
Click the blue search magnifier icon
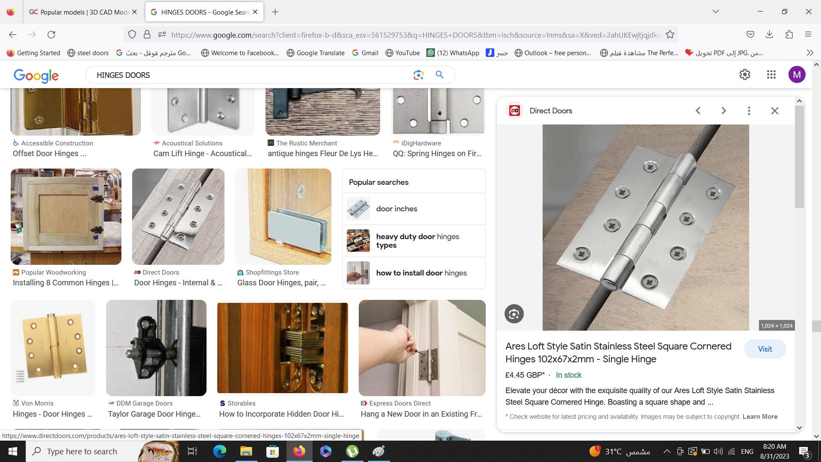439,75
